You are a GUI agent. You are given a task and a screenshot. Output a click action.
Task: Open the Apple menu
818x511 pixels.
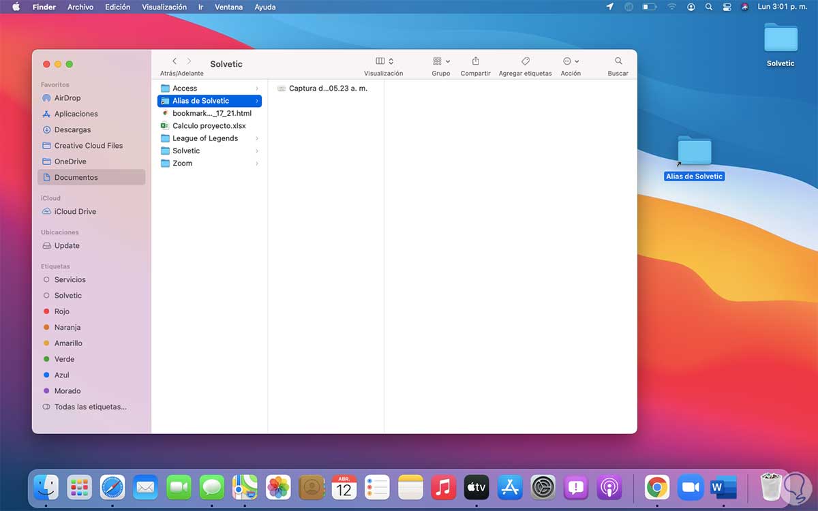(16, 7)
